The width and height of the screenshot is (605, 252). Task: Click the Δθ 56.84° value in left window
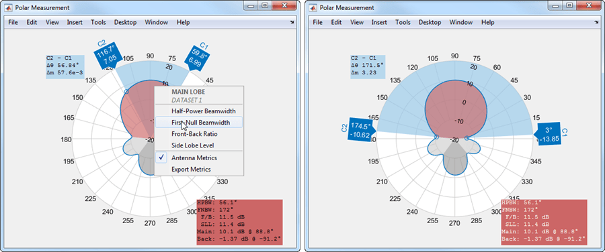(63, 65)
